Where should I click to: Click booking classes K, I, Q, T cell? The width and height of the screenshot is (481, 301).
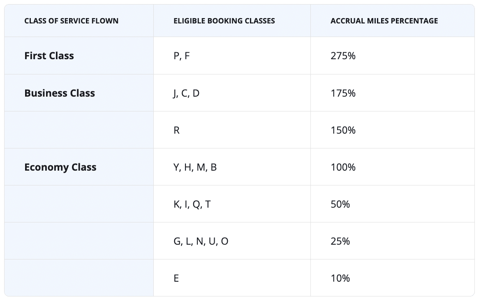[192, 204]
